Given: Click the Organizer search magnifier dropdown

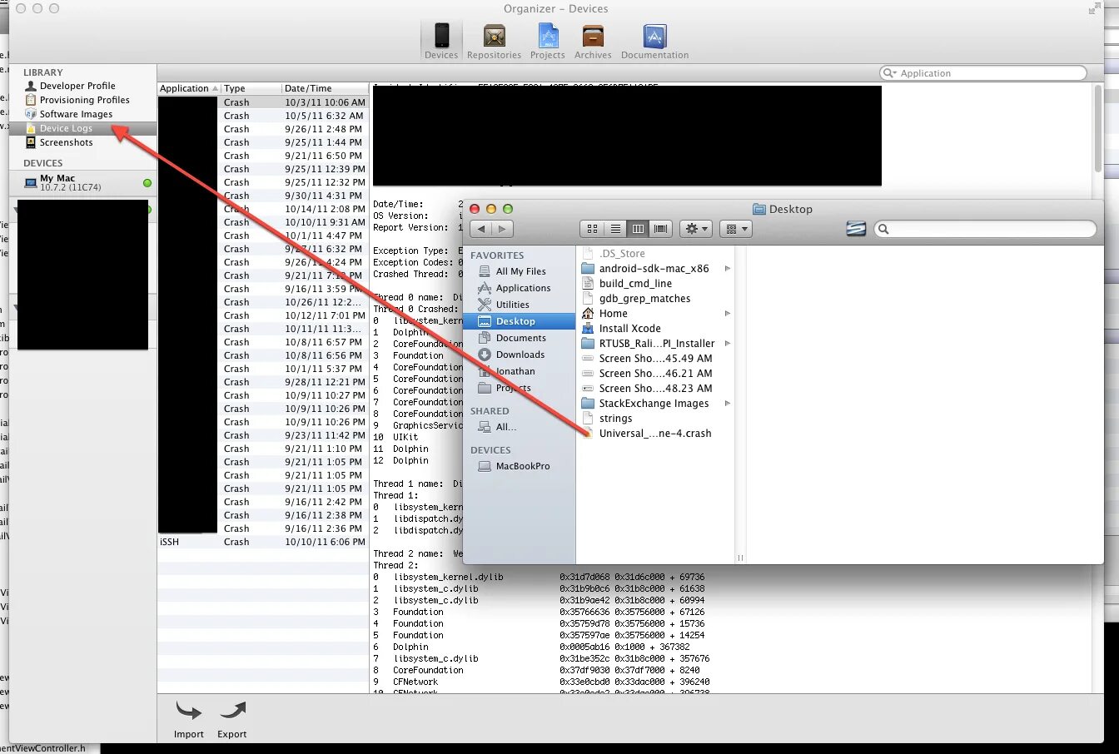Looking at the screenshot, I should coord(890,73).
